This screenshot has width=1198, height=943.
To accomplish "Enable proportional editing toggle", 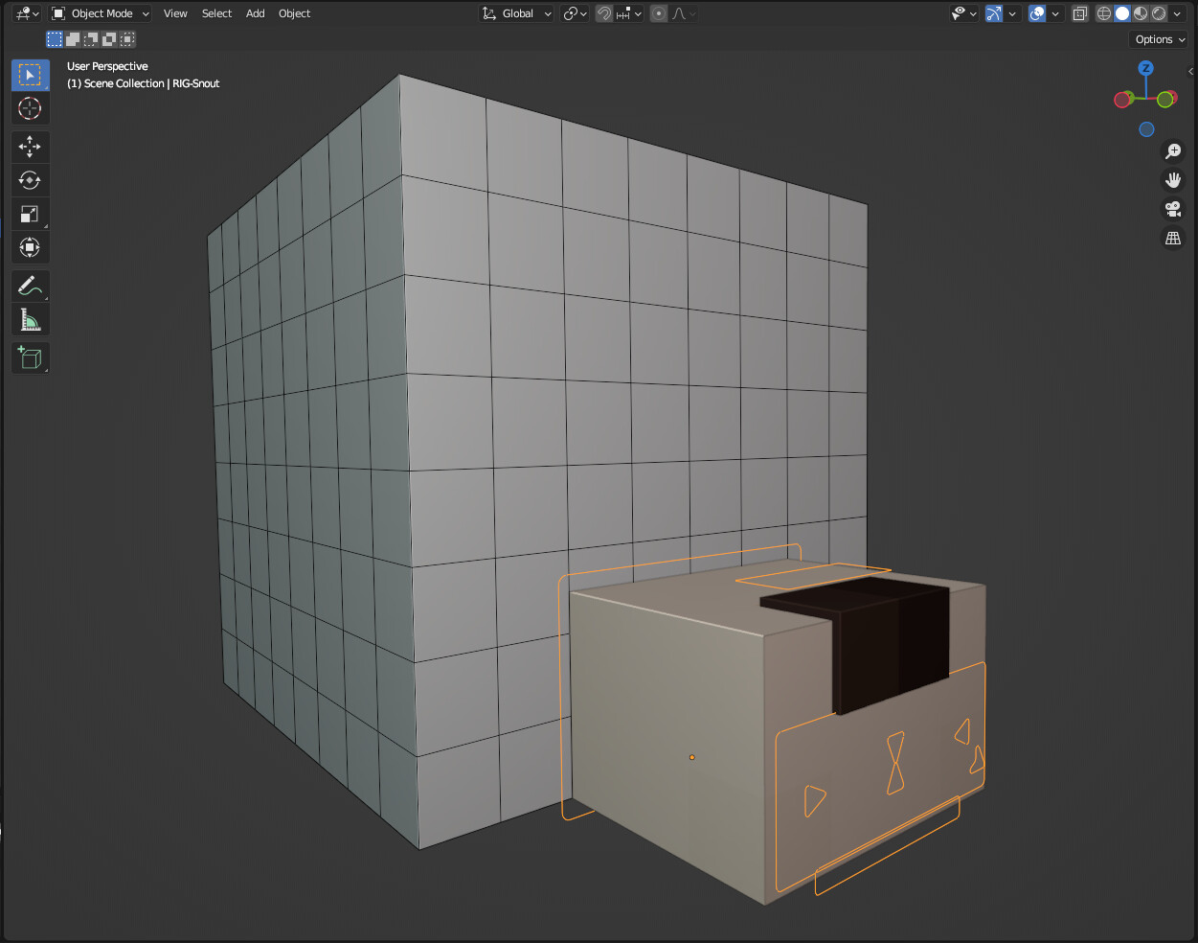I will click(x=659, y=13).
